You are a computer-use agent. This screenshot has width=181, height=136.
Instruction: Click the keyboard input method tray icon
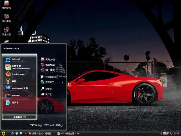tap(165, 133)
